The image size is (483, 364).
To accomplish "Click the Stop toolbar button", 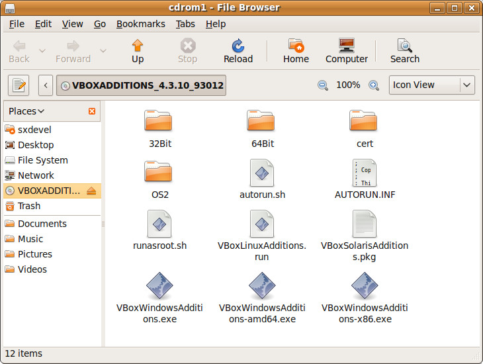I will point(188,51).
